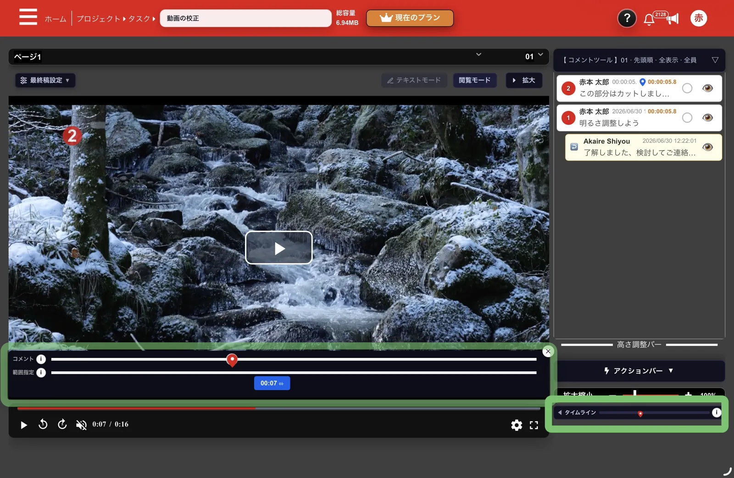Open the comment tool filter triangle

[715, 60]
